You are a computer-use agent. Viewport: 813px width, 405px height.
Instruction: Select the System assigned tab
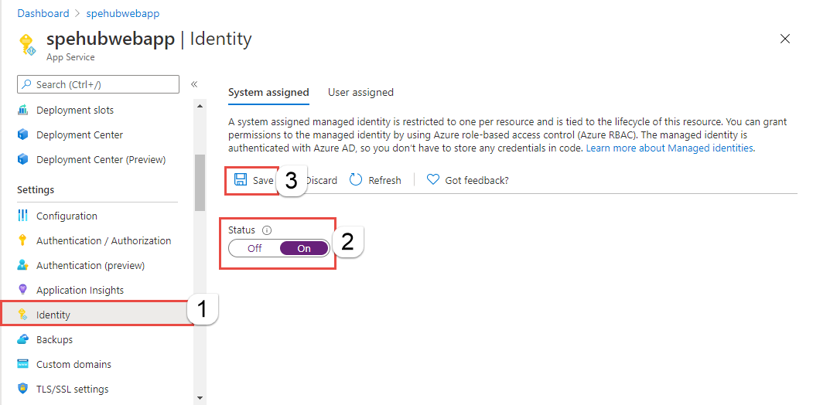click(268, 92)
